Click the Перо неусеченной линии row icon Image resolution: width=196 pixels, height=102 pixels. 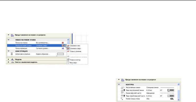coord(123,90)
